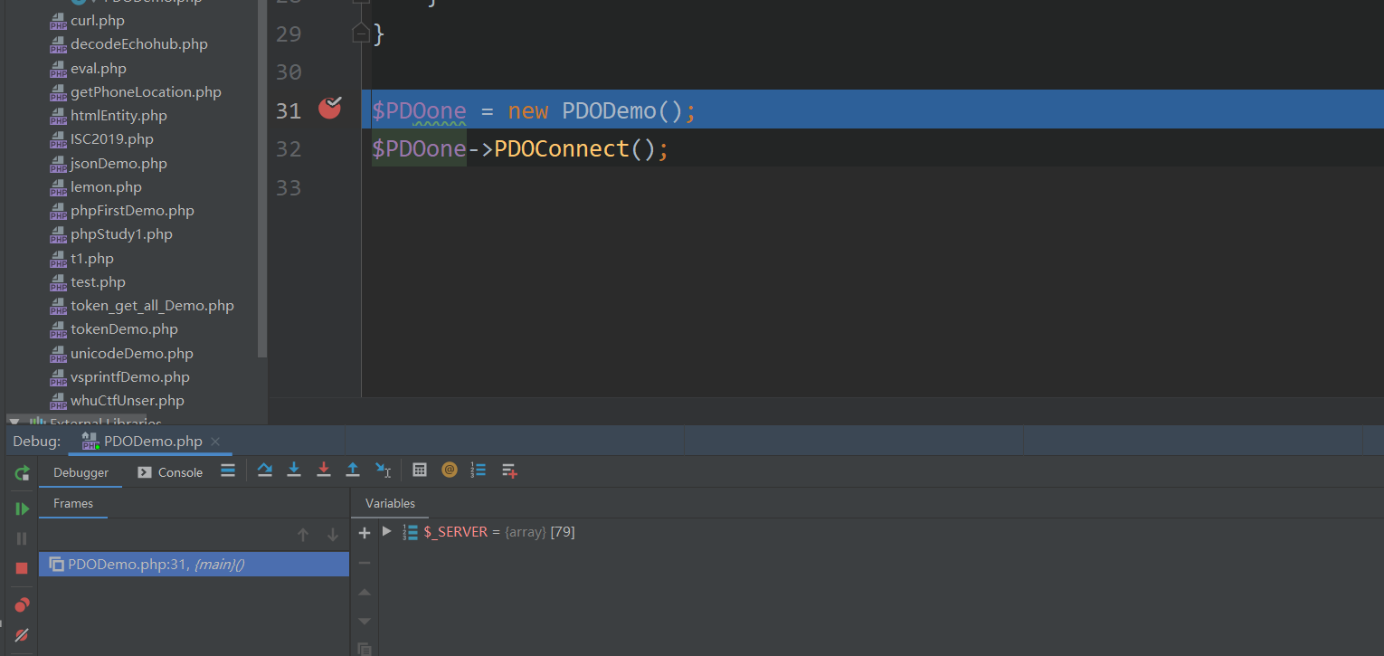Open whuCtfUnser.php file
This screenshot has height=656, width=1384.
click(117, 401)
